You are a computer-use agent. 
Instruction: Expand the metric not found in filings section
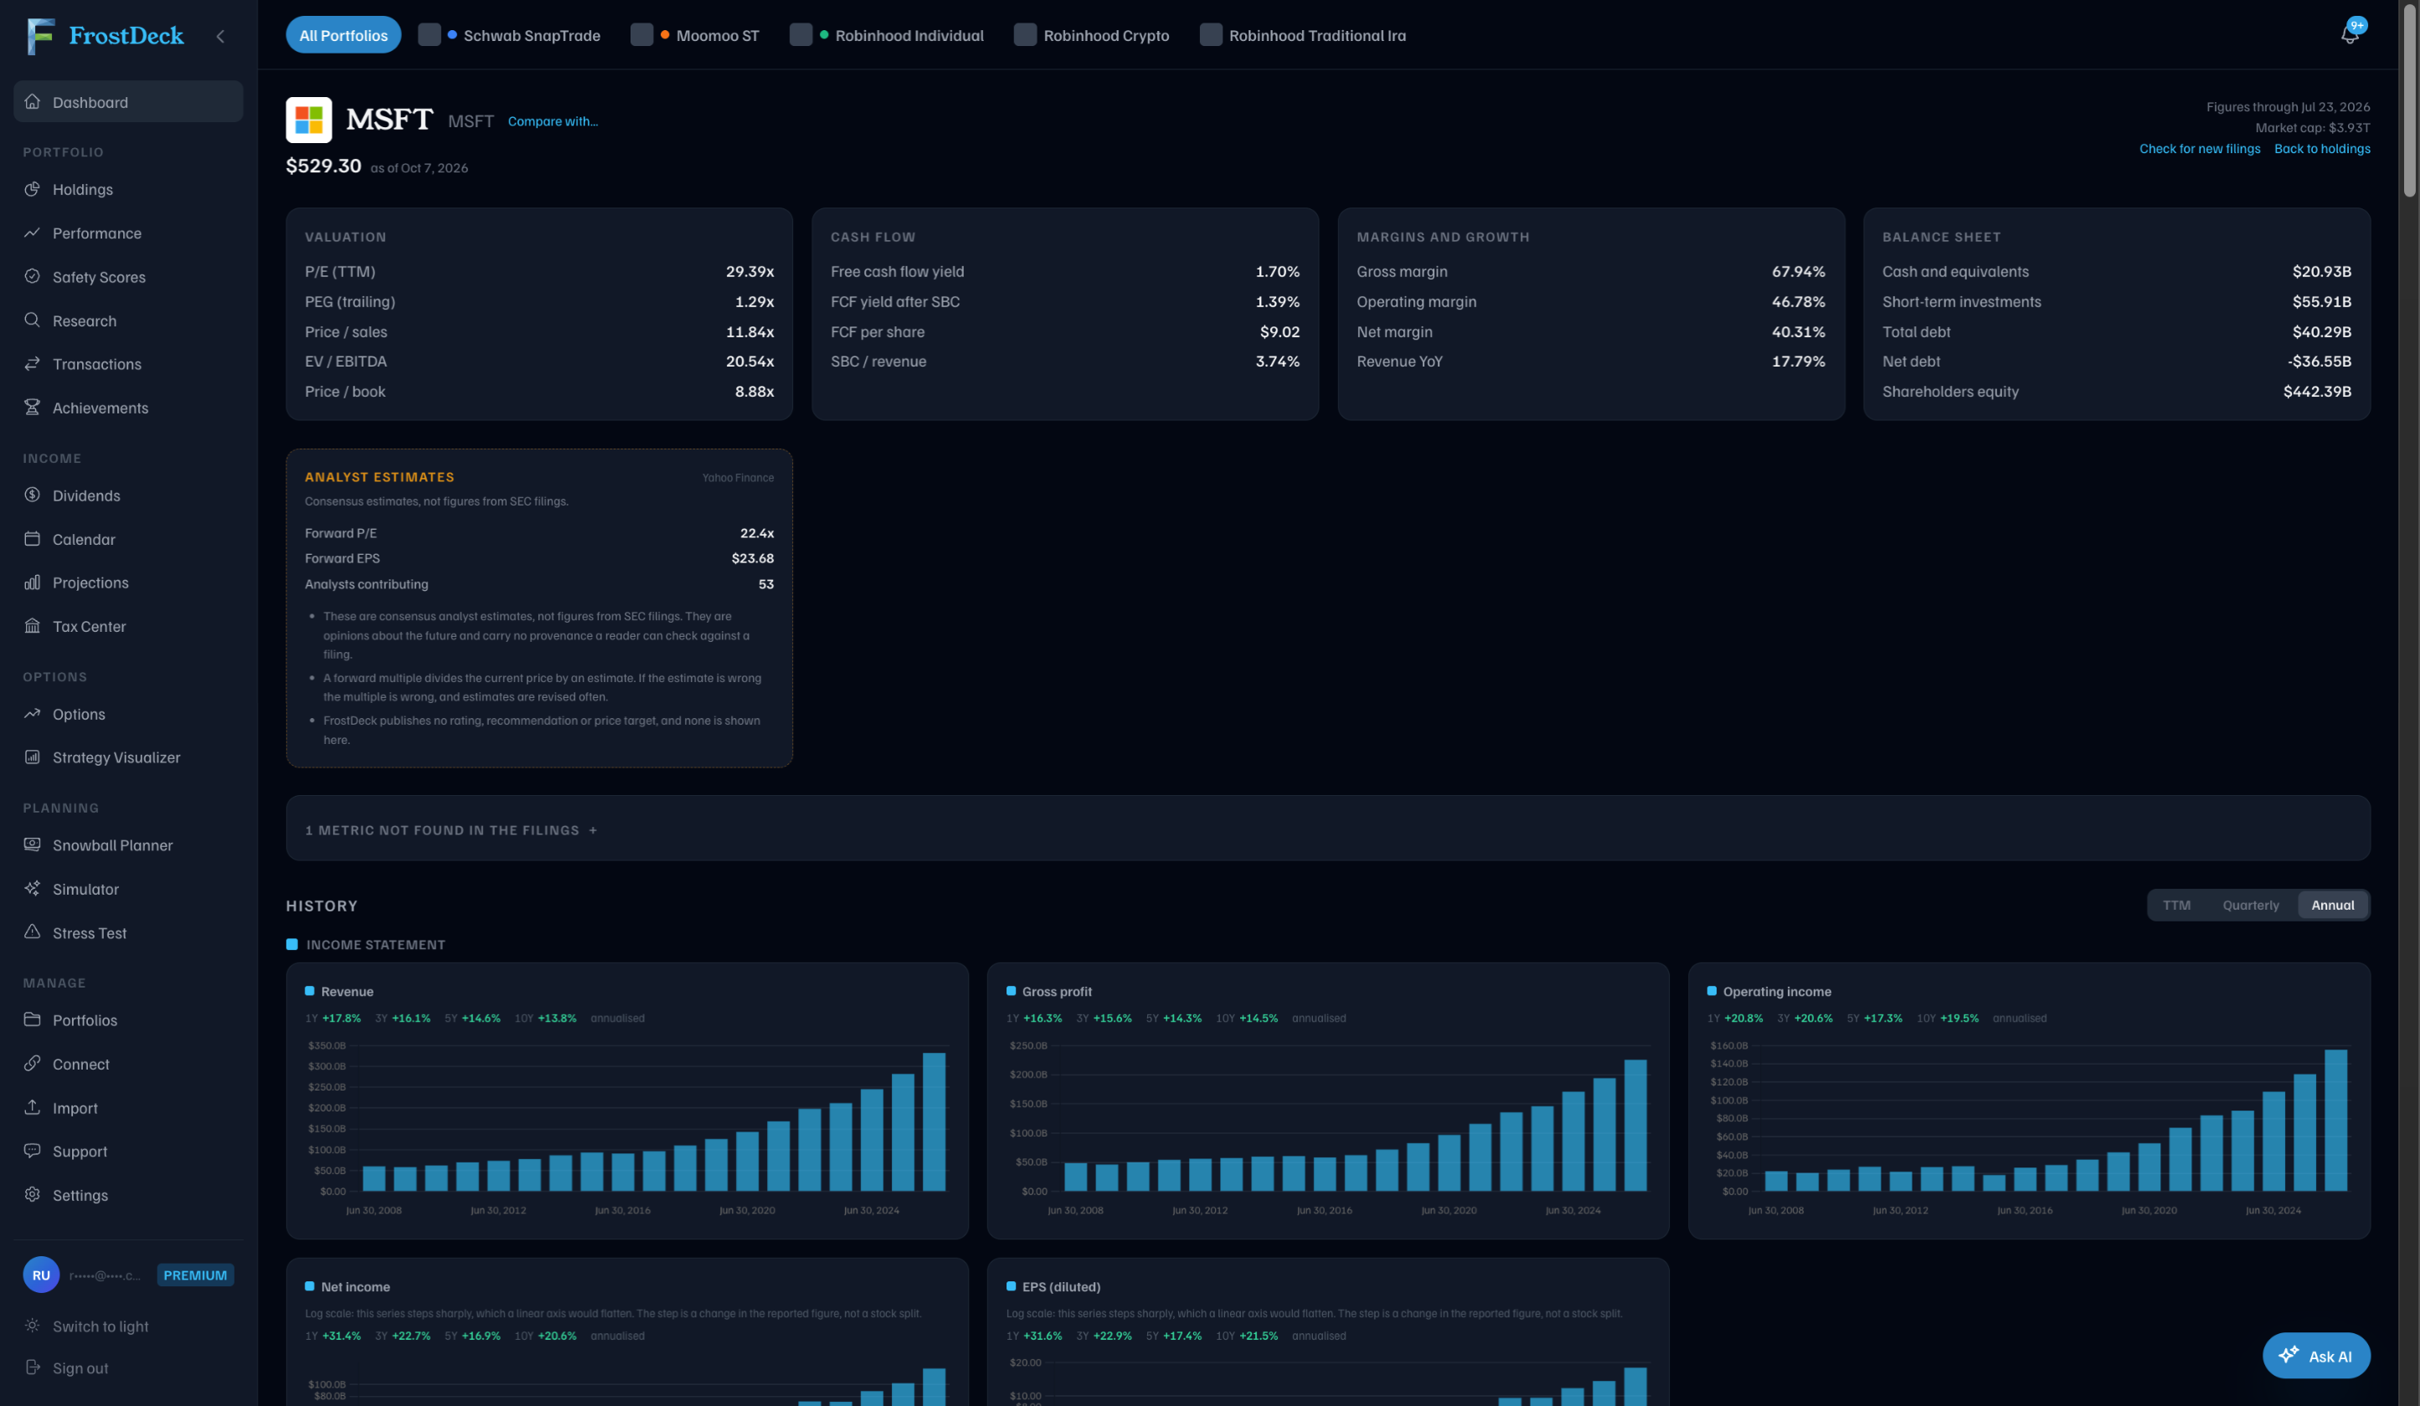tap(1328, 829)
